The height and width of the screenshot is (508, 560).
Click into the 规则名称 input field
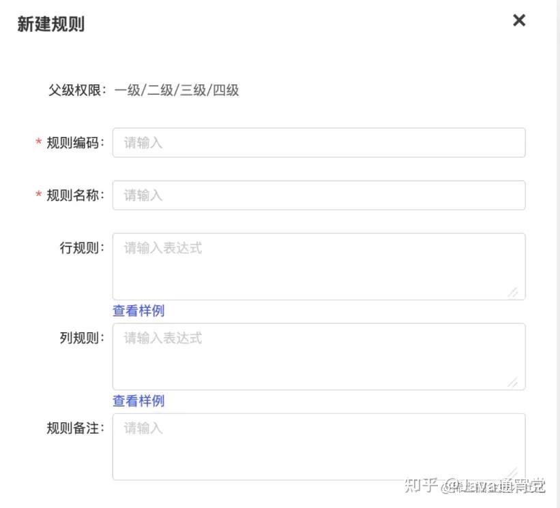point(319,195)
